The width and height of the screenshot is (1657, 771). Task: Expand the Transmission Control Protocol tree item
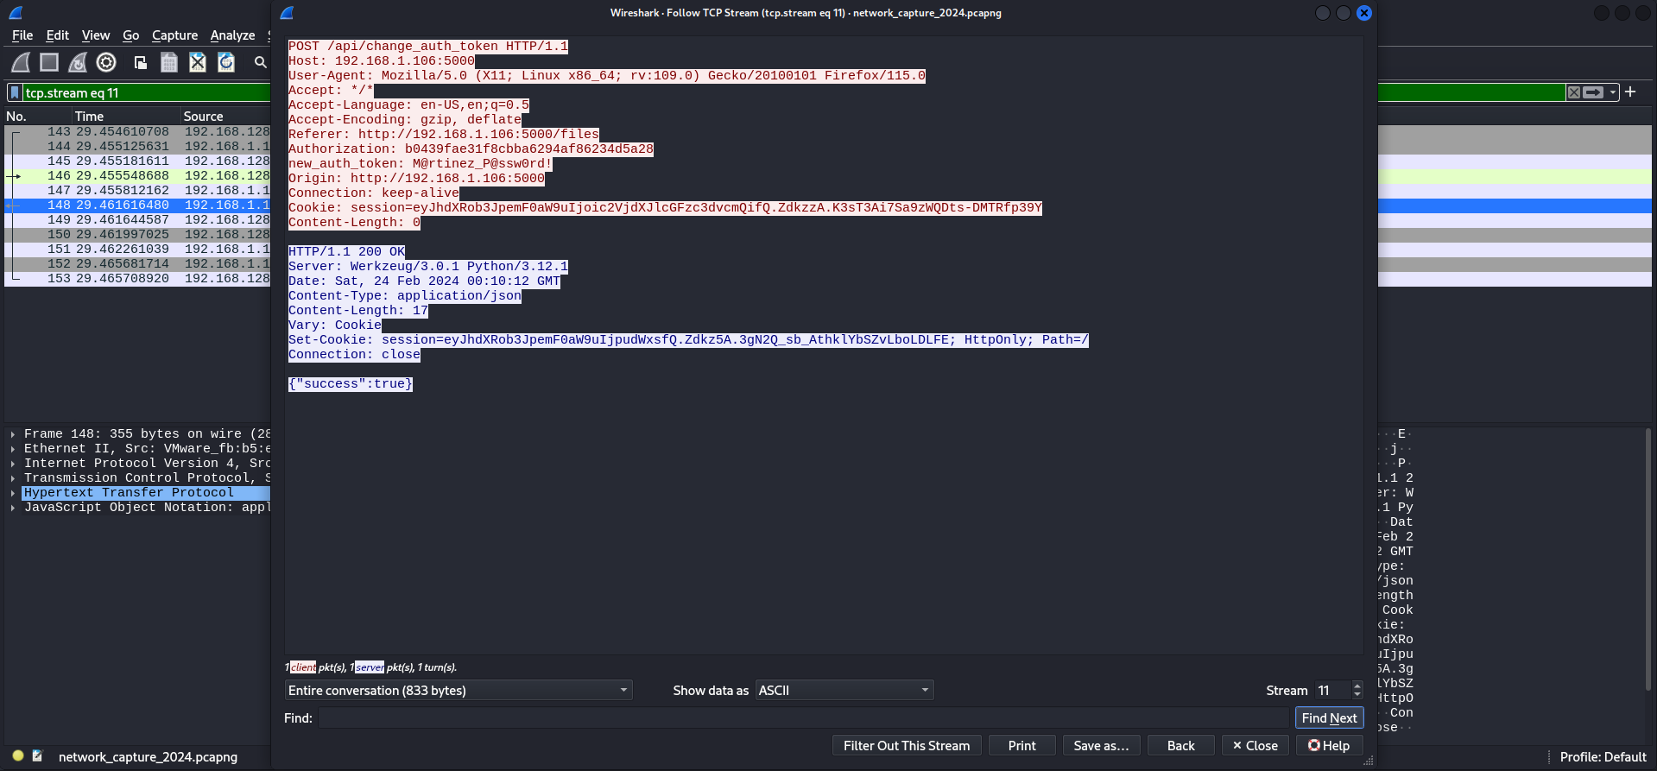[x=13, y=478]
